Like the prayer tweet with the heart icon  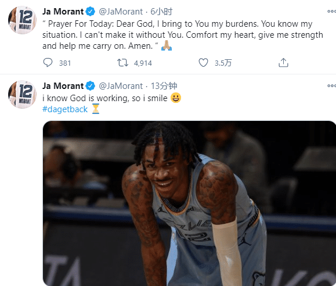(x=203, y=63)
